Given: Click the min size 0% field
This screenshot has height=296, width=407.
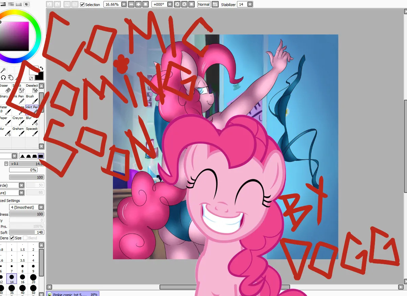Looking at the screenshot, I should point(23,170).
